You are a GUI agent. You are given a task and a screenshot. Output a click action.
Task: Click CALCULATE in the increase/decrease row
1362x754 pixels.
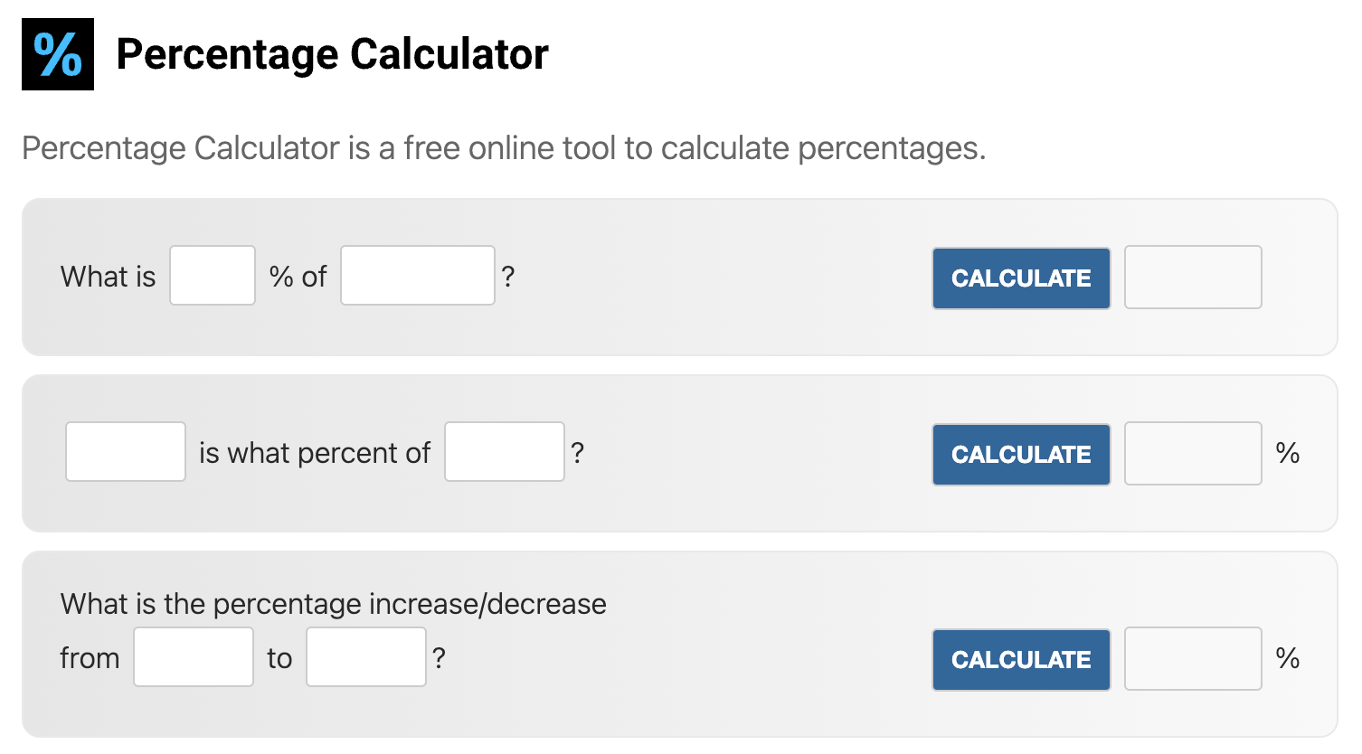1020,660
